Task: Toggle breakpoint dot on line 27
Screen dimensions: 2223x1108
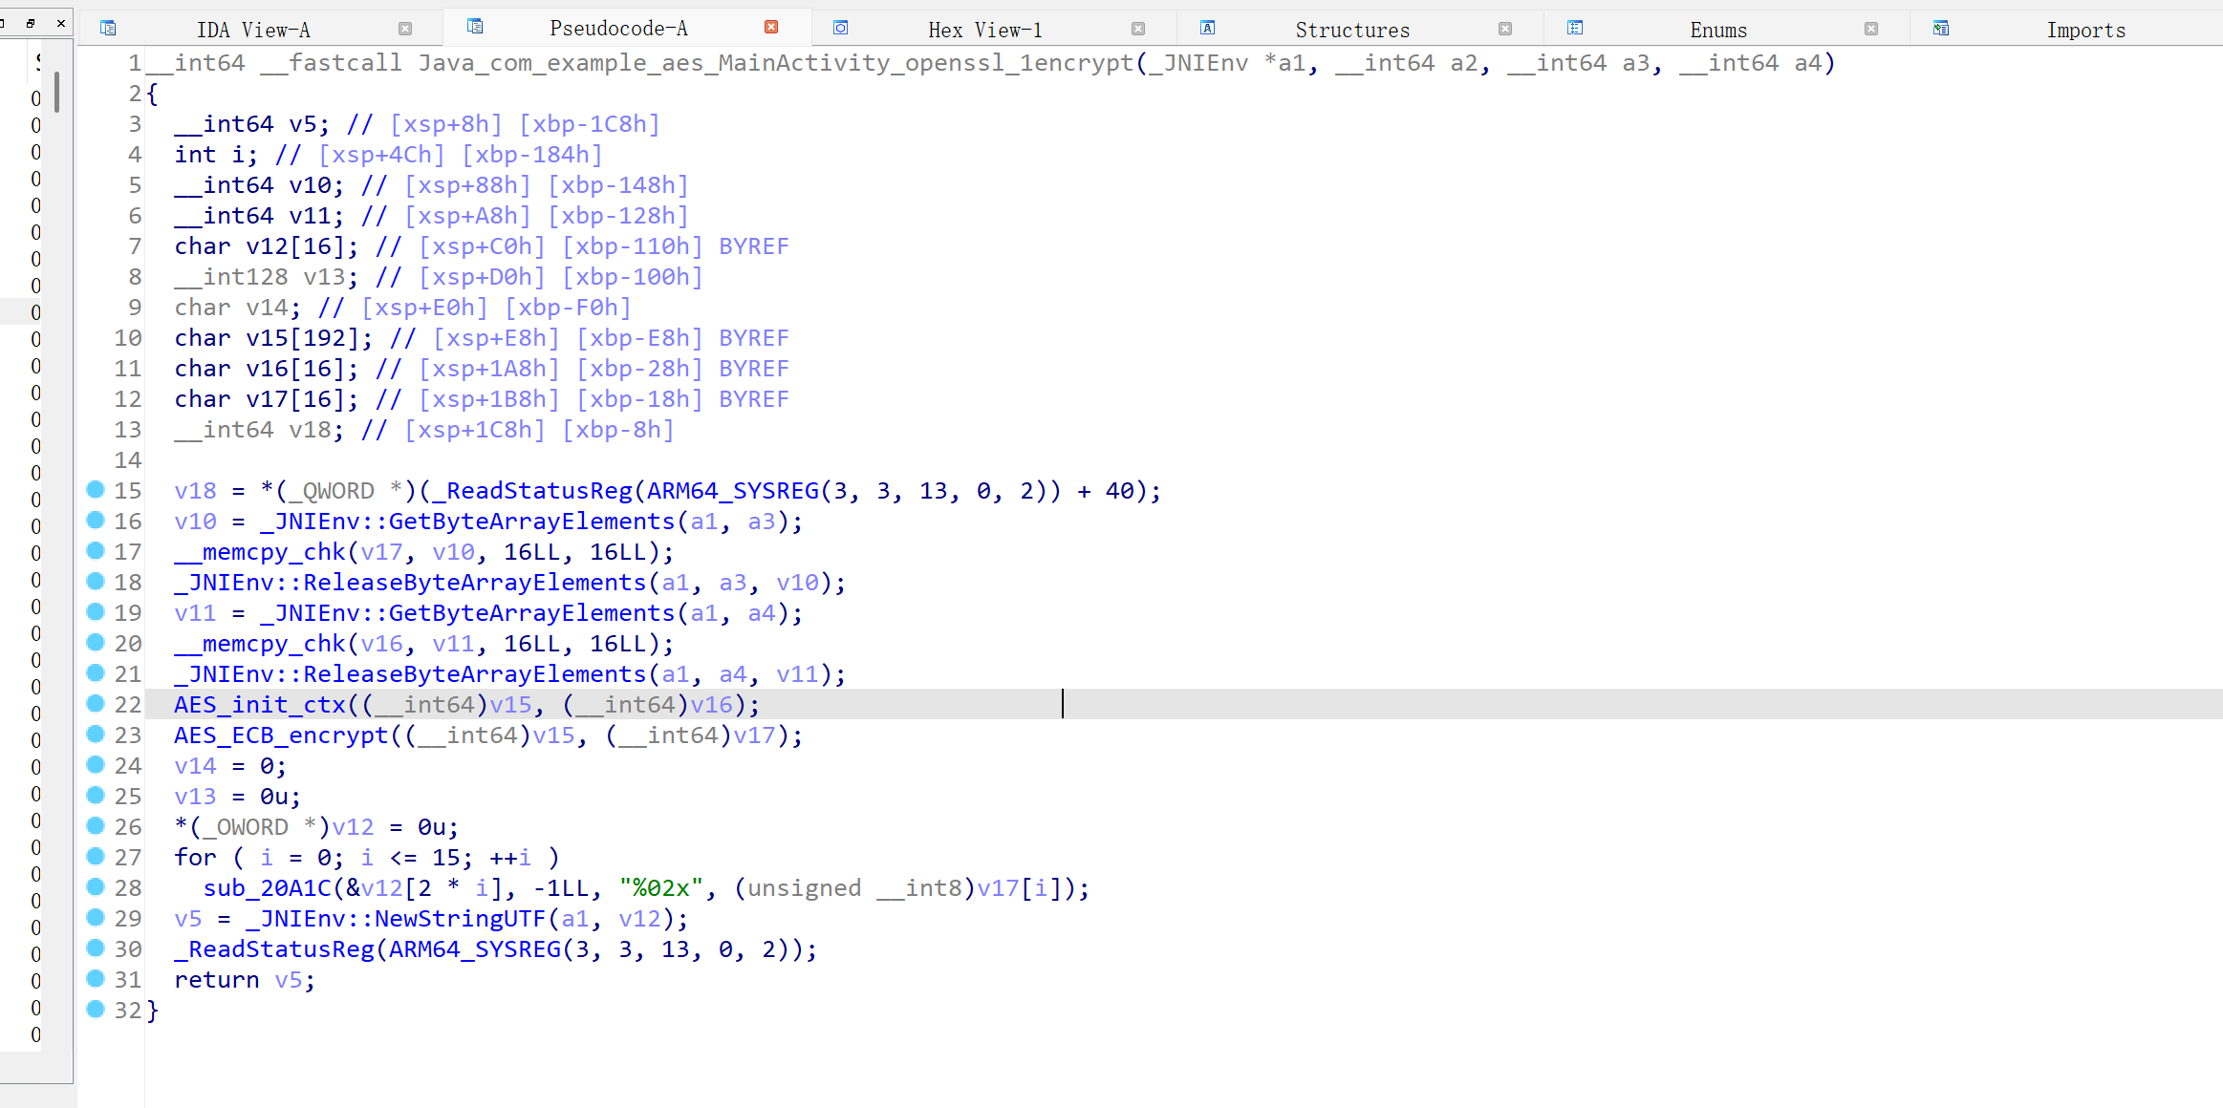Action: tap(96, 857)
